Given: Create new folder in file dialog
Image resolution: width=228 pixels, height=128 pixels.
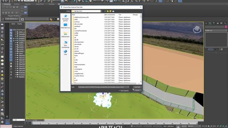Looking at the screenshot, I should [110, 11].
